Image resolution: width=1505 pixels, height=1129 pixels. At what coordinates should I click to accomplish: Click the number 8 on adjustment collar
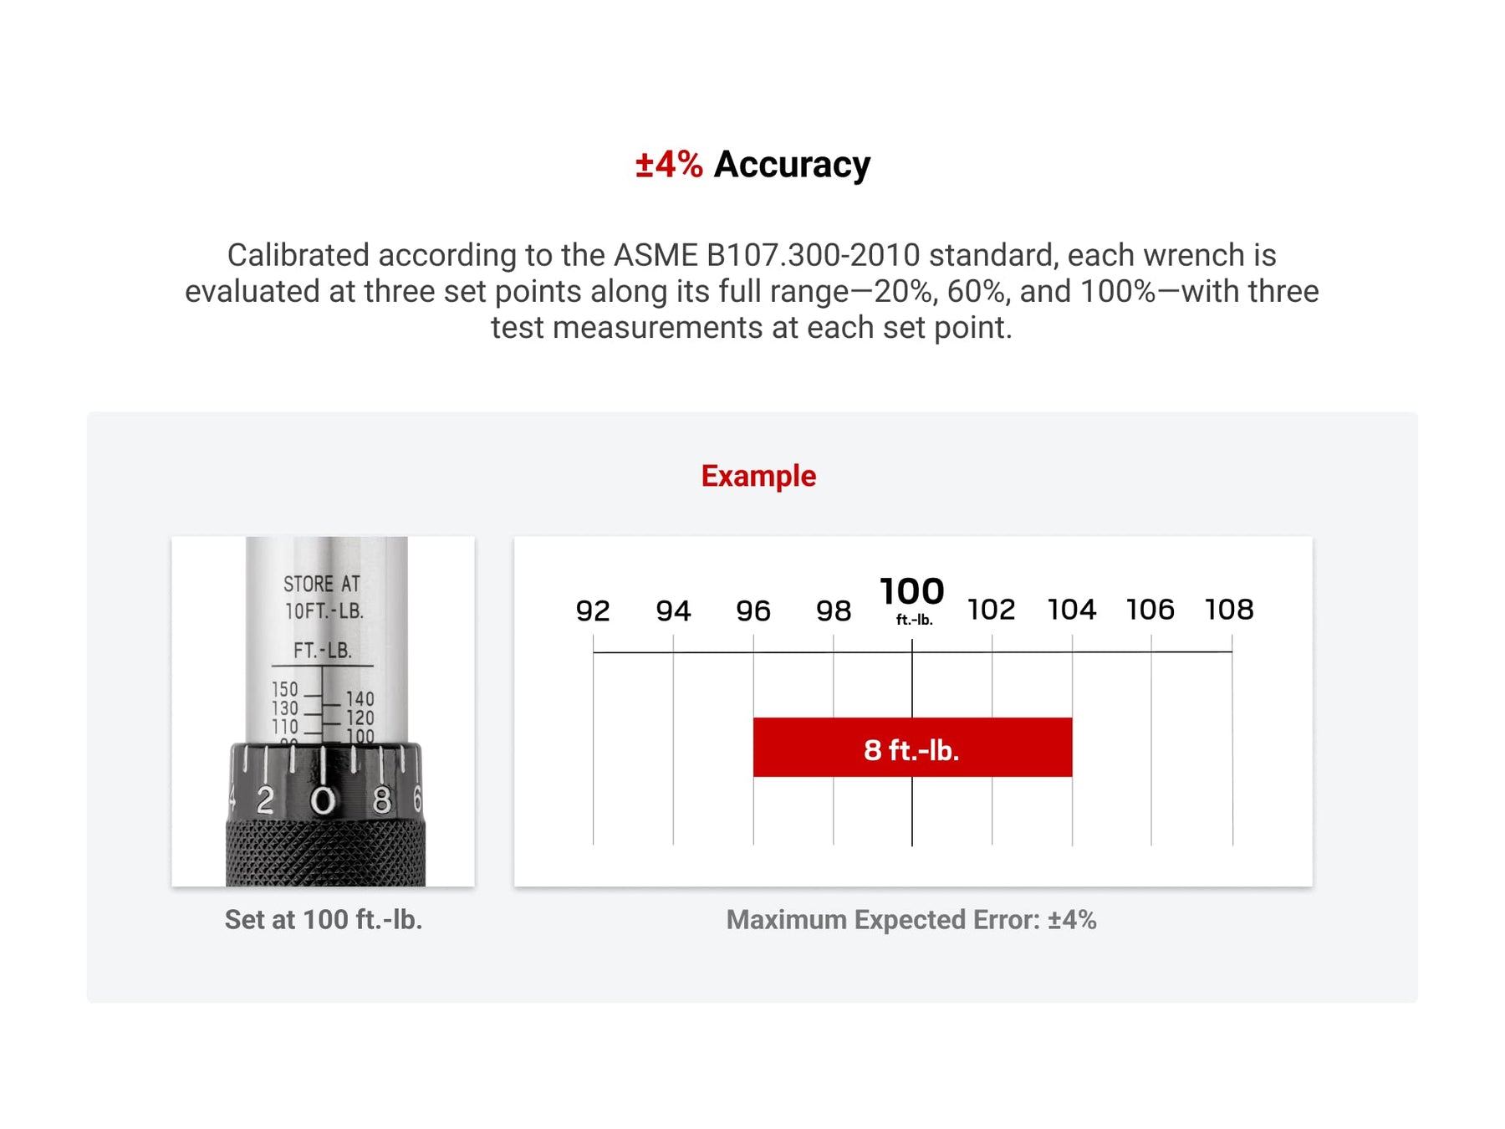coord(381,800)
